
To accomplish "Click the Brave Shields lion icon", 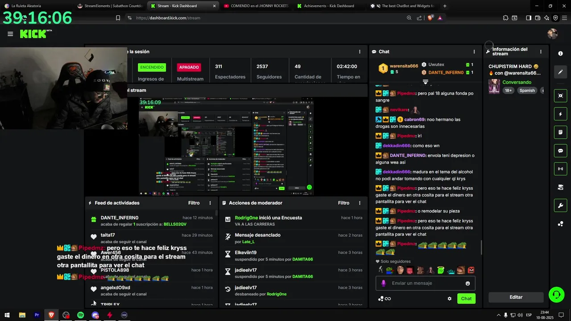I will [x=430, y=18].
